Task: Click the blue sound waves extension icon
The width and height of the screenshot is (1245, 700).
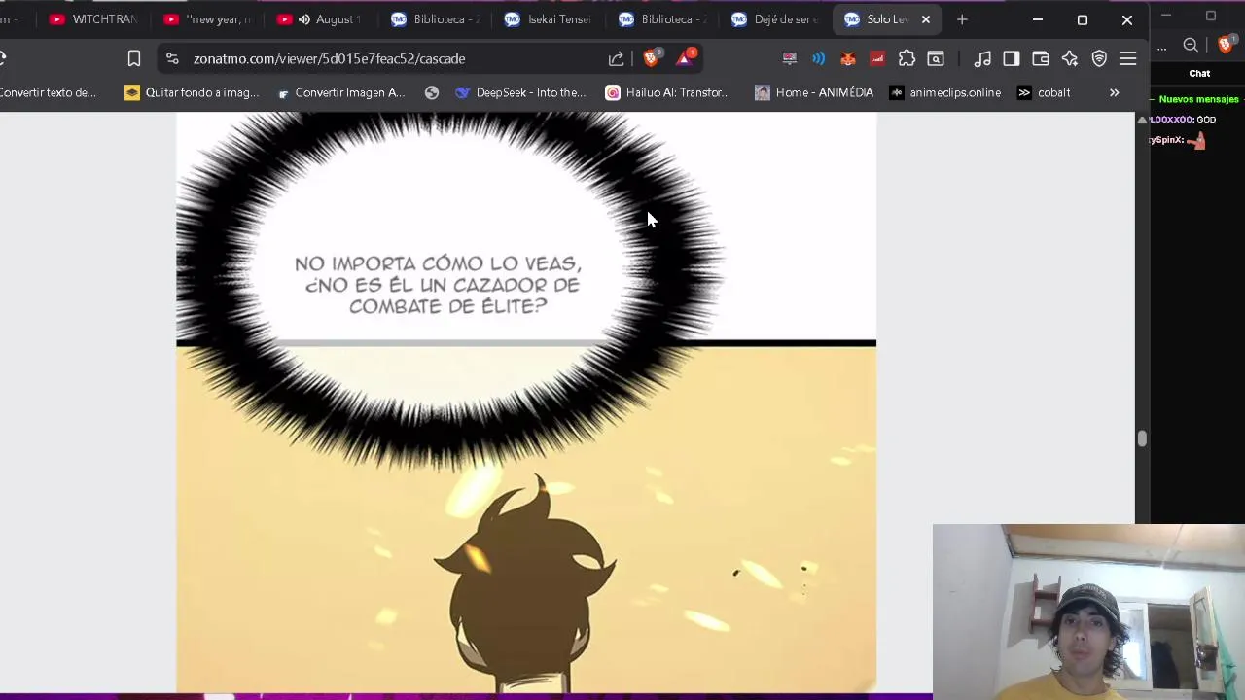Action: (x=819, y=58)
